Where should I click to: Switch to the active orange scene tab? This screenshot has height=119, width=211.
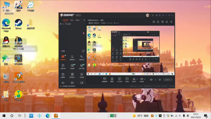tap(65, 20)
